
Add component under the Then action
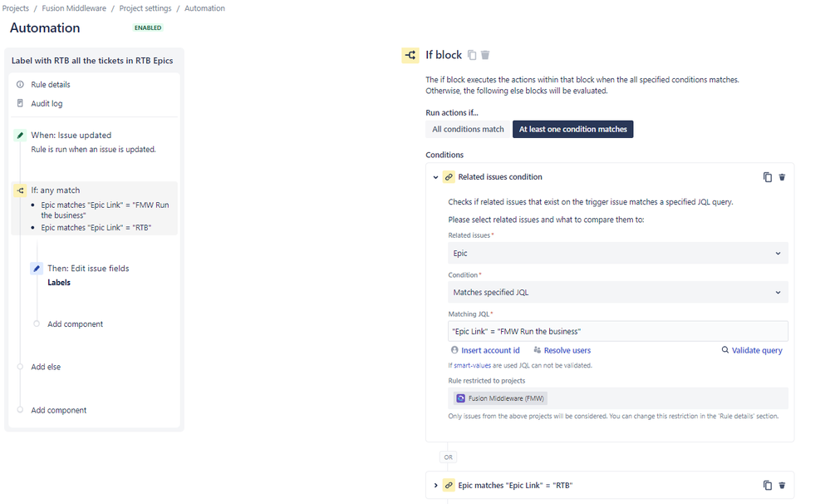tap(75, 324)
